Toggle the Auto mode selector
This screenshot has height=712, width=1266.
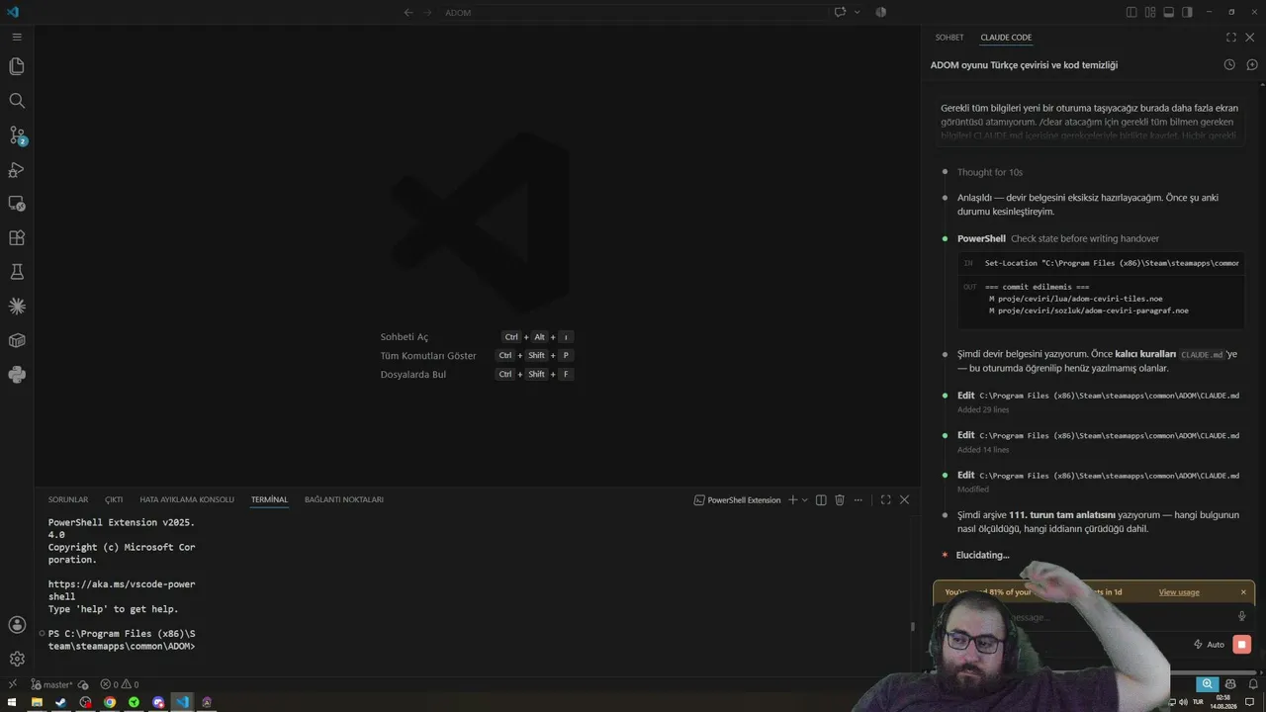click(1209, 645)
